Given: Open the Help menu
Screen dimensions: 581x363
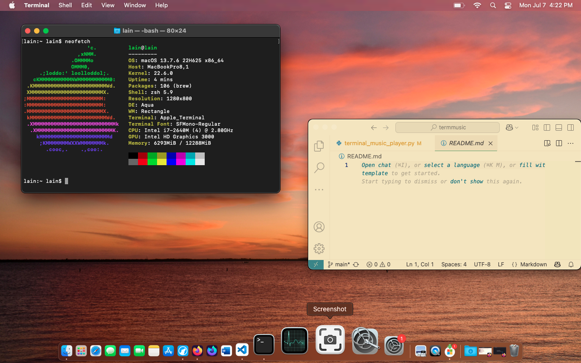Looking at the screenshot, I should 162,5.
